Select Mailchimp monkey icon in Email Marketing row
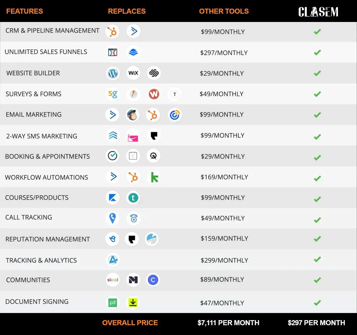The width and height of the screenshot is (357, 335). (132, 115)
